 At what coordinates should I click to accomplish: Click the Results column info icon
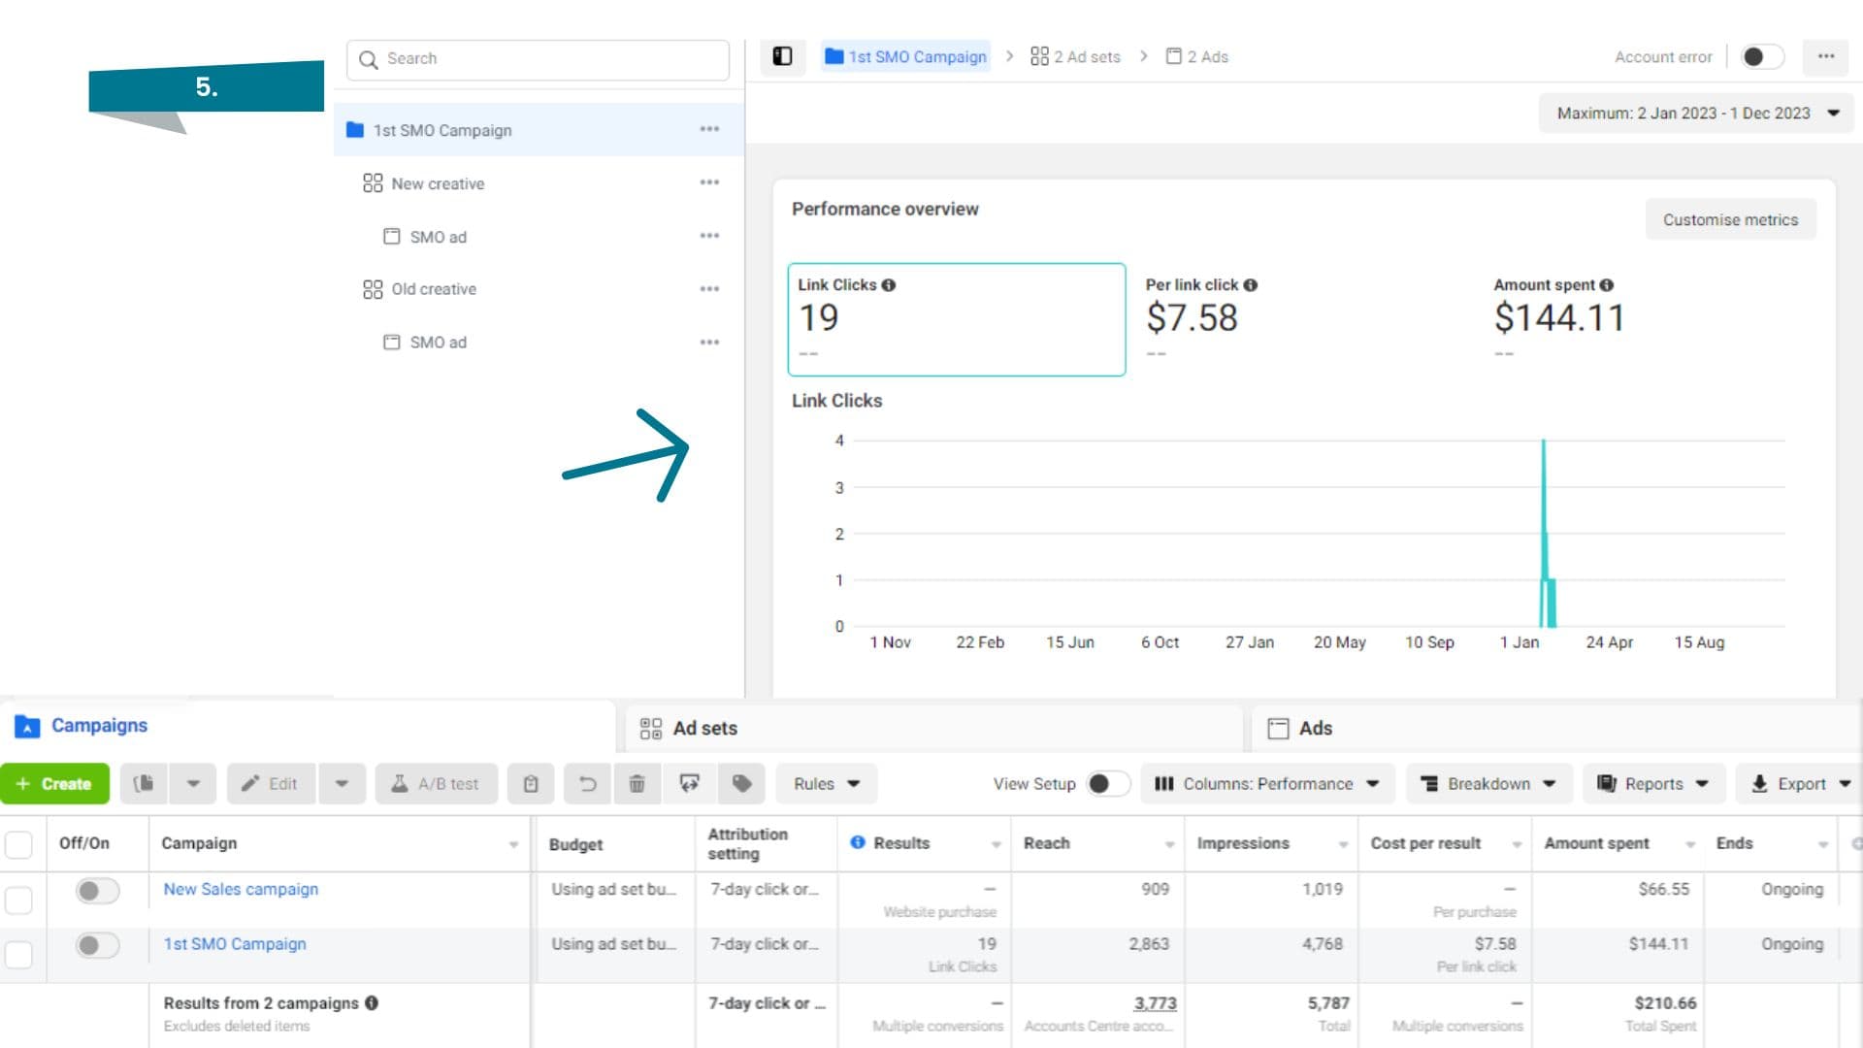click(x=858, y=842)
